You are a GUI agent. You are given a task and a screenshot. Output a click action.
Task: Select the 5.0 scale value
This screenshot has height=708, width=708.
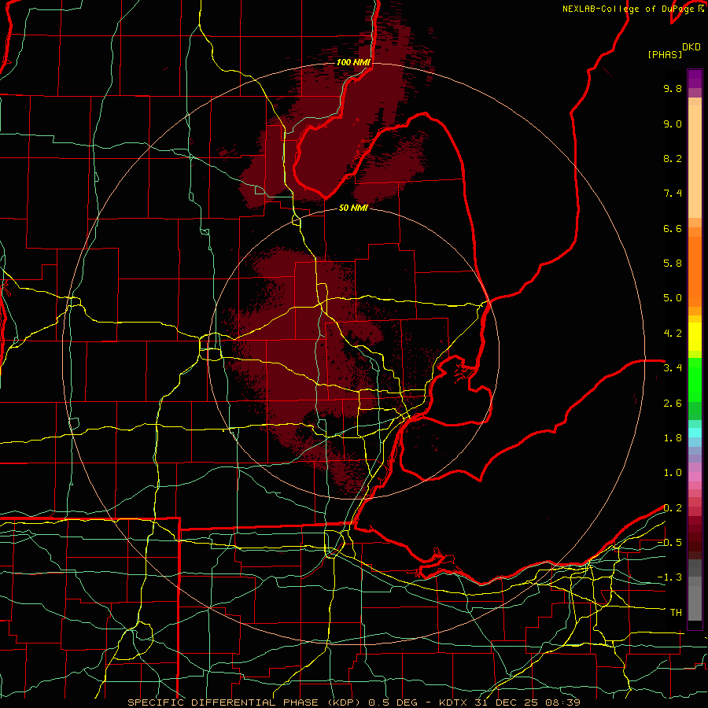pyautogui.click(x=673, y=298)
